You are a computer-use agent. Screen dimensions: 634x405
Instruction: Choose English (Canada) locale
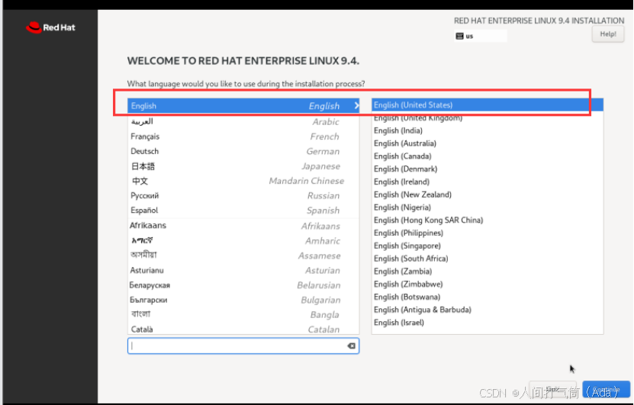(488, 156)
